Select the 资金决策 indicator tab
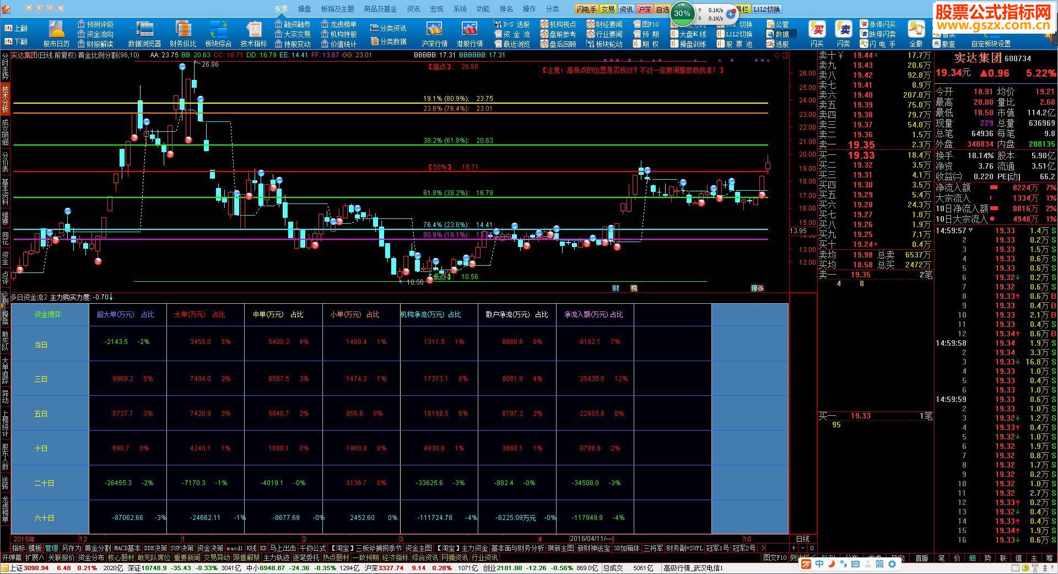The height and width of the screenshot is (574, 1058). pyautogui.click(x=210, y=548)
